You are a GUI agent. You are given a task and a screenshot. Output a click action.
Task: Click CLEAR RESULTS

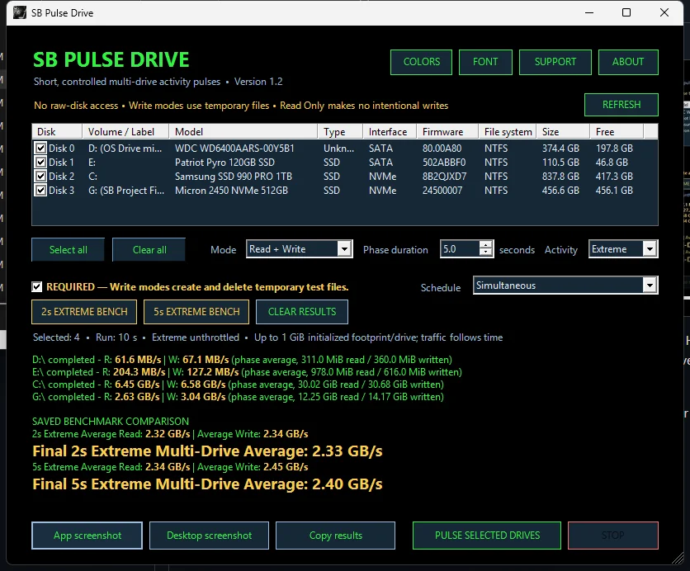coord(302,312)
